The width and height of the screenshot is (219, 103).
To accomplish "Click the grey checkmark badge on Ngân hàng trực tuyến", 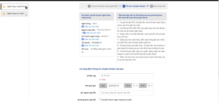I will 26,15.
